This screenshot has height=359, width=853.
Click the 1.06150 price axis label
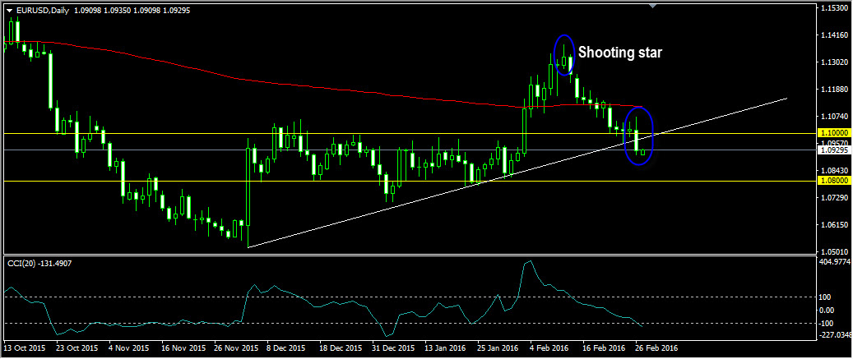pos(836,224)
